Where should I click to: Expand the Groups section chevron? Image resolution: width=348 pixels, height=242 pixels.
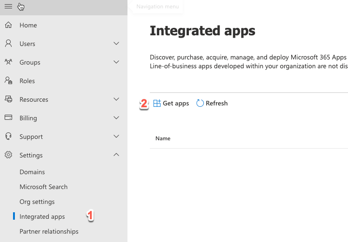pos(116,62)
